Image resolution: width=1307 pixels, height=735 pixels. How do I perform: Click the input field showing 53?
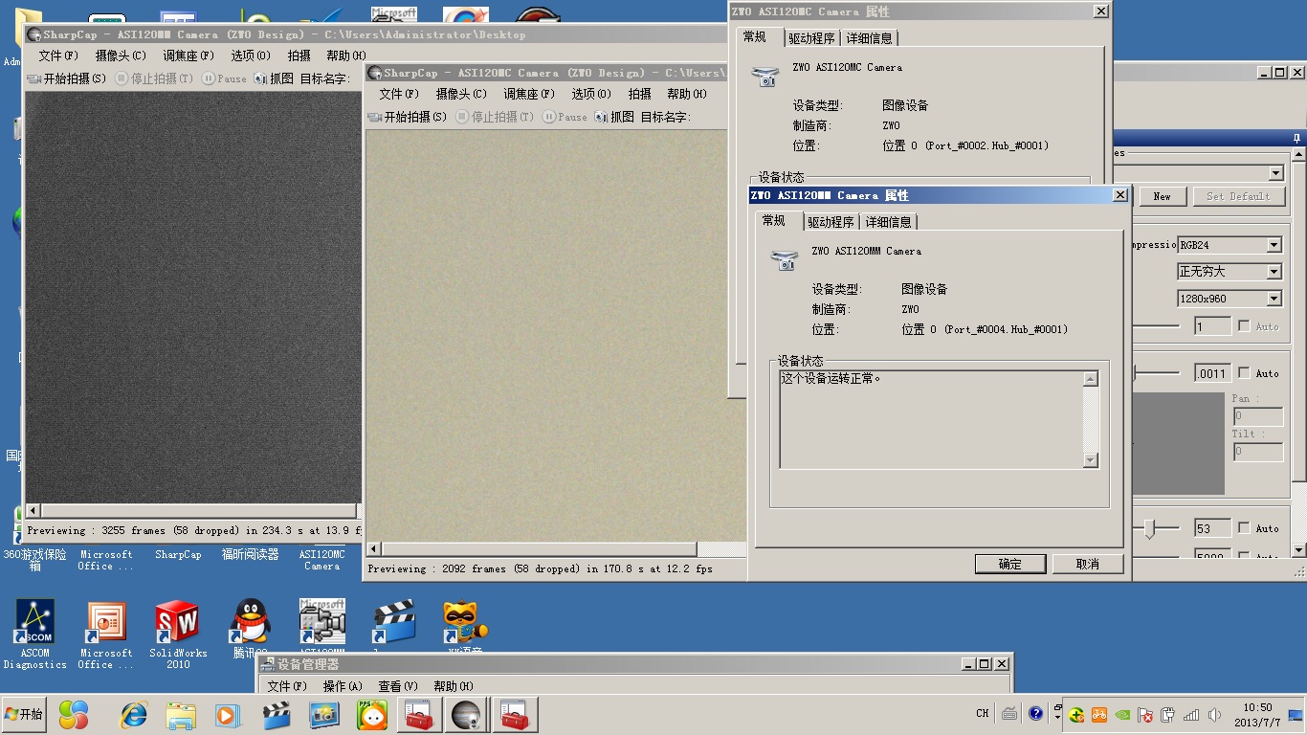(x=1212, y=528)
